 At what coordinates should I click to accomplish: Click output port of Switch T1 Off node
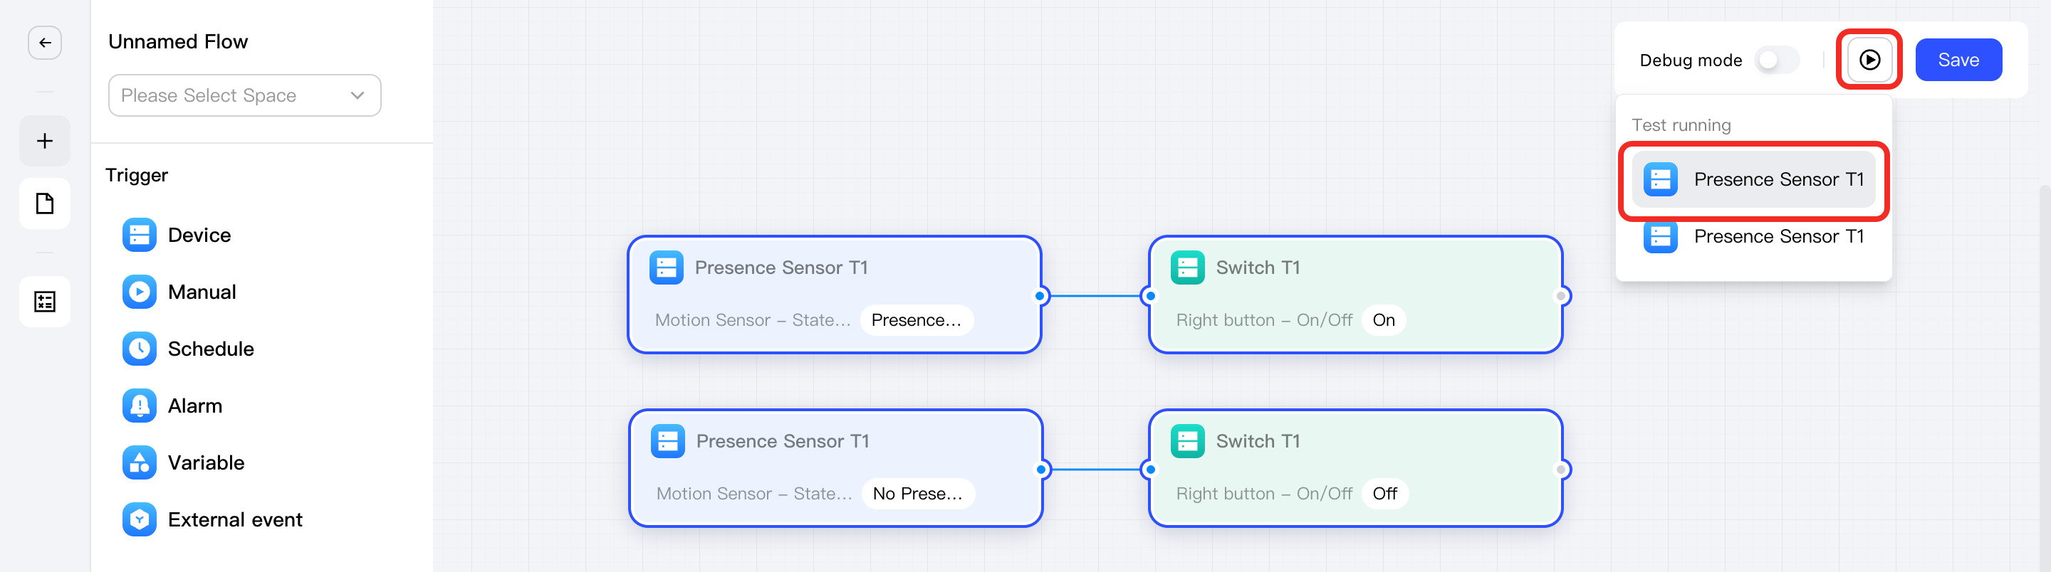1561,470
